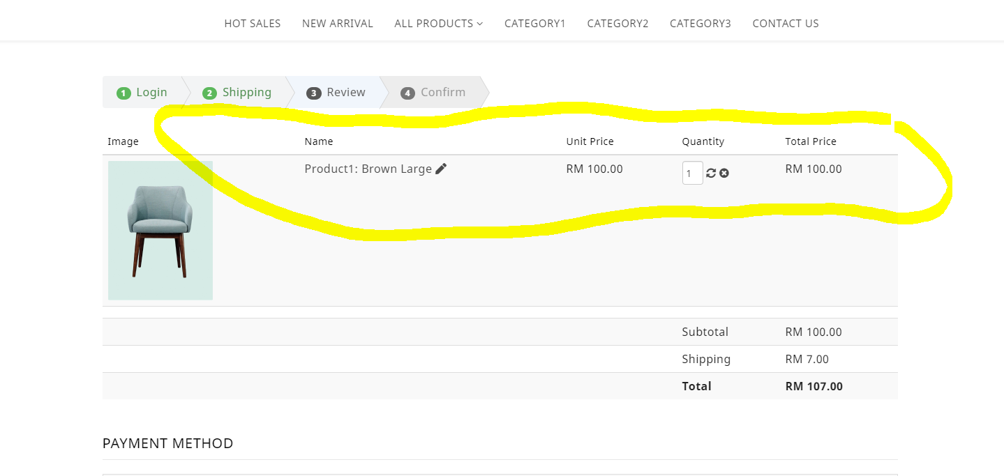Screen dimensions: 1004x476
Task: Click the refresh quantity icon
Action: coord(711,173)
